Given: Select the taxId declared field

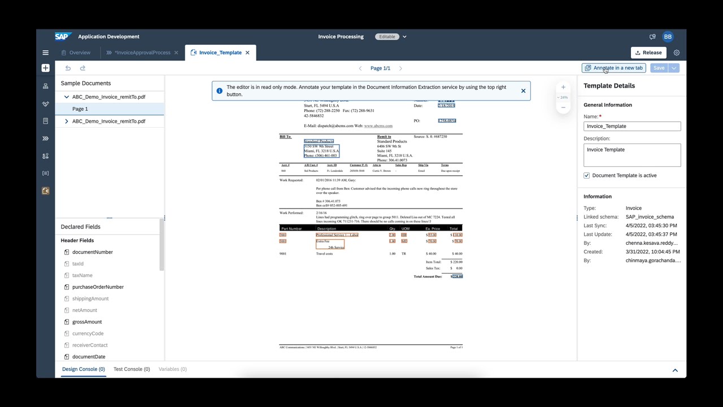Looking at the screenshot, I should point(78,264).
